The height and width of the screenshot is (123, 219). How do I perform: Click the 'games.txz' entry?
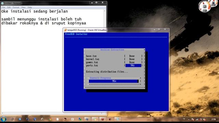click(x=92, y=62)
